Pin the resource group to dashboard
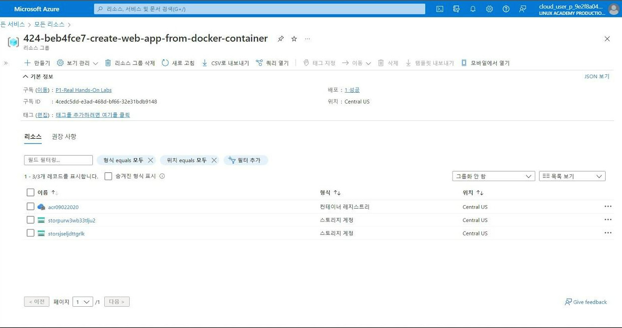 tap(281, 39)
